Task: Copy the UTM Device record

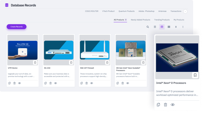Action: 9,83
